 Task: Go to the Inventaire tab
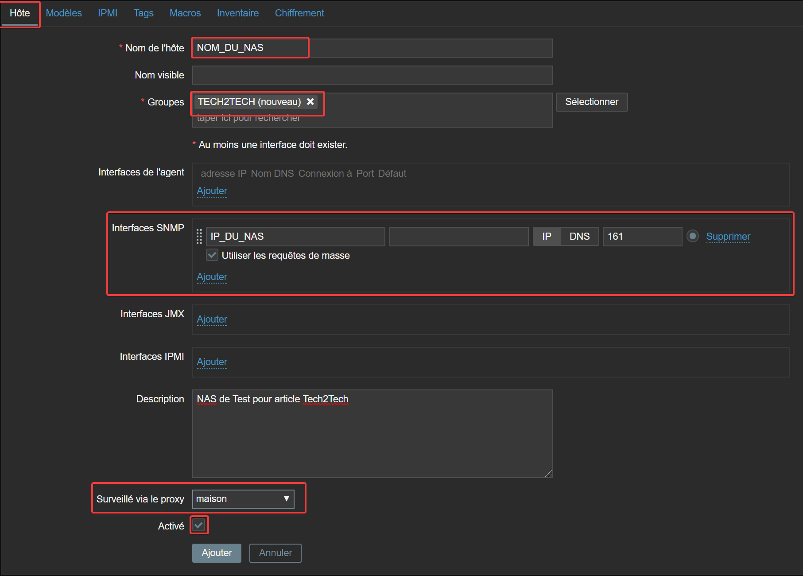coord(238,13)
